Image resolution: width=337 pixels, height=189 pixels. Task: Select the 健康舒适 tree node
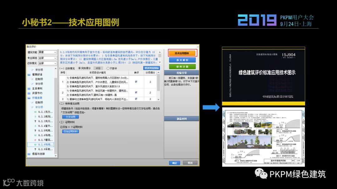37,75
